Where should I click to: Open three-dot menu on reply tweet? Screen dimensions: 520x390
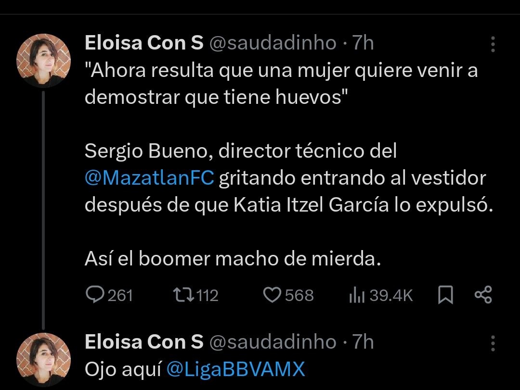[x=493, y=343]
